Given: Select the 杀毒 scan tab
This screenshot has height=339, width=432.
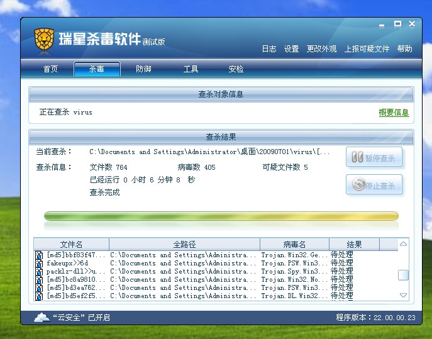Looking at the screenshot, I should click(x=97, y=69).
